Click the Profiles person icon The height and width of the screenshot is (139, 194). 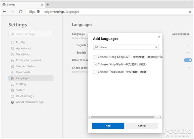pos(12,42)
